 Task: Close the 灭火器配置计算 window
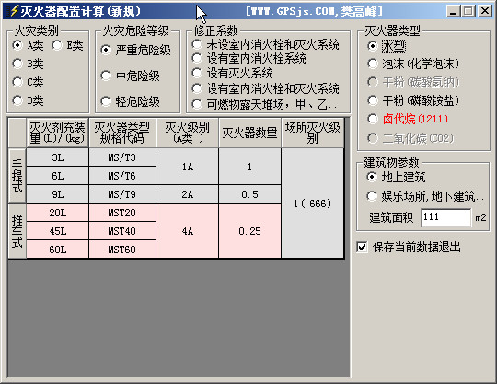coord(485,11)
